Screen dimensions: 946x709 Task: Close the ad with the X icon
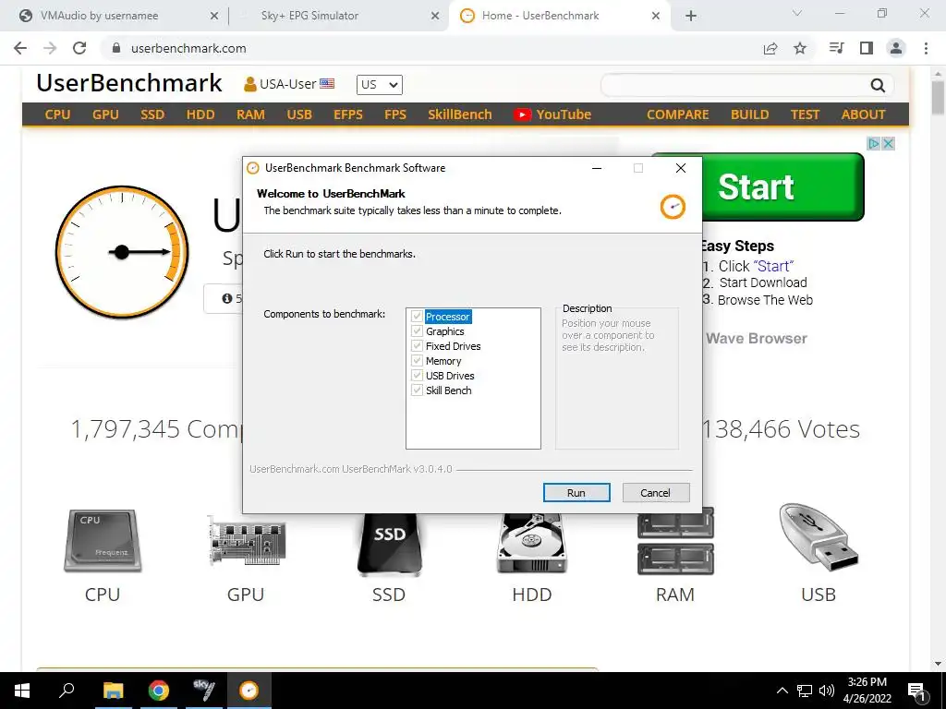tap(888, 143)
